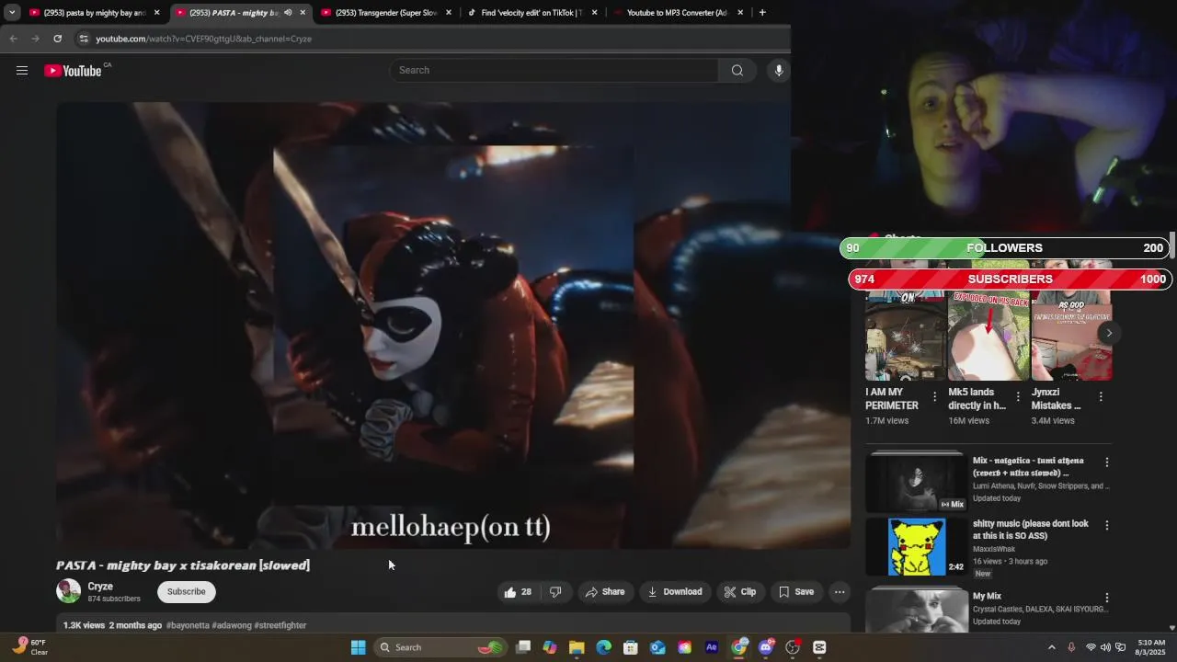Open volume control in system tray
The height and width of the screenshot is (662, 1177).
pyautogui.click(x=1105, y=647)
